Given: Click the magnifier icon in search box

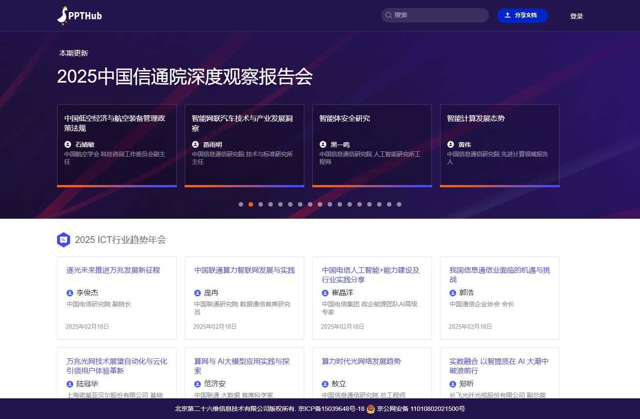Looking at the screenshot, I should (x=389, y=15).
